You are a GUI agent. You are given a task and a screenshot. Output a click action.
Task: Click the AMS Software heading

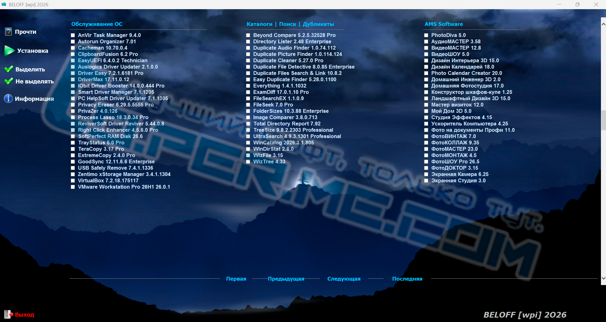(444, 24)
